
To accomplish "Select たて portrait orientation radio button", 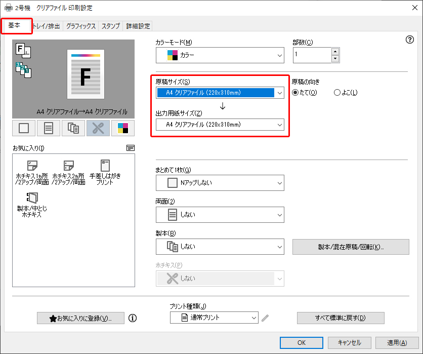I will point(296,93).
